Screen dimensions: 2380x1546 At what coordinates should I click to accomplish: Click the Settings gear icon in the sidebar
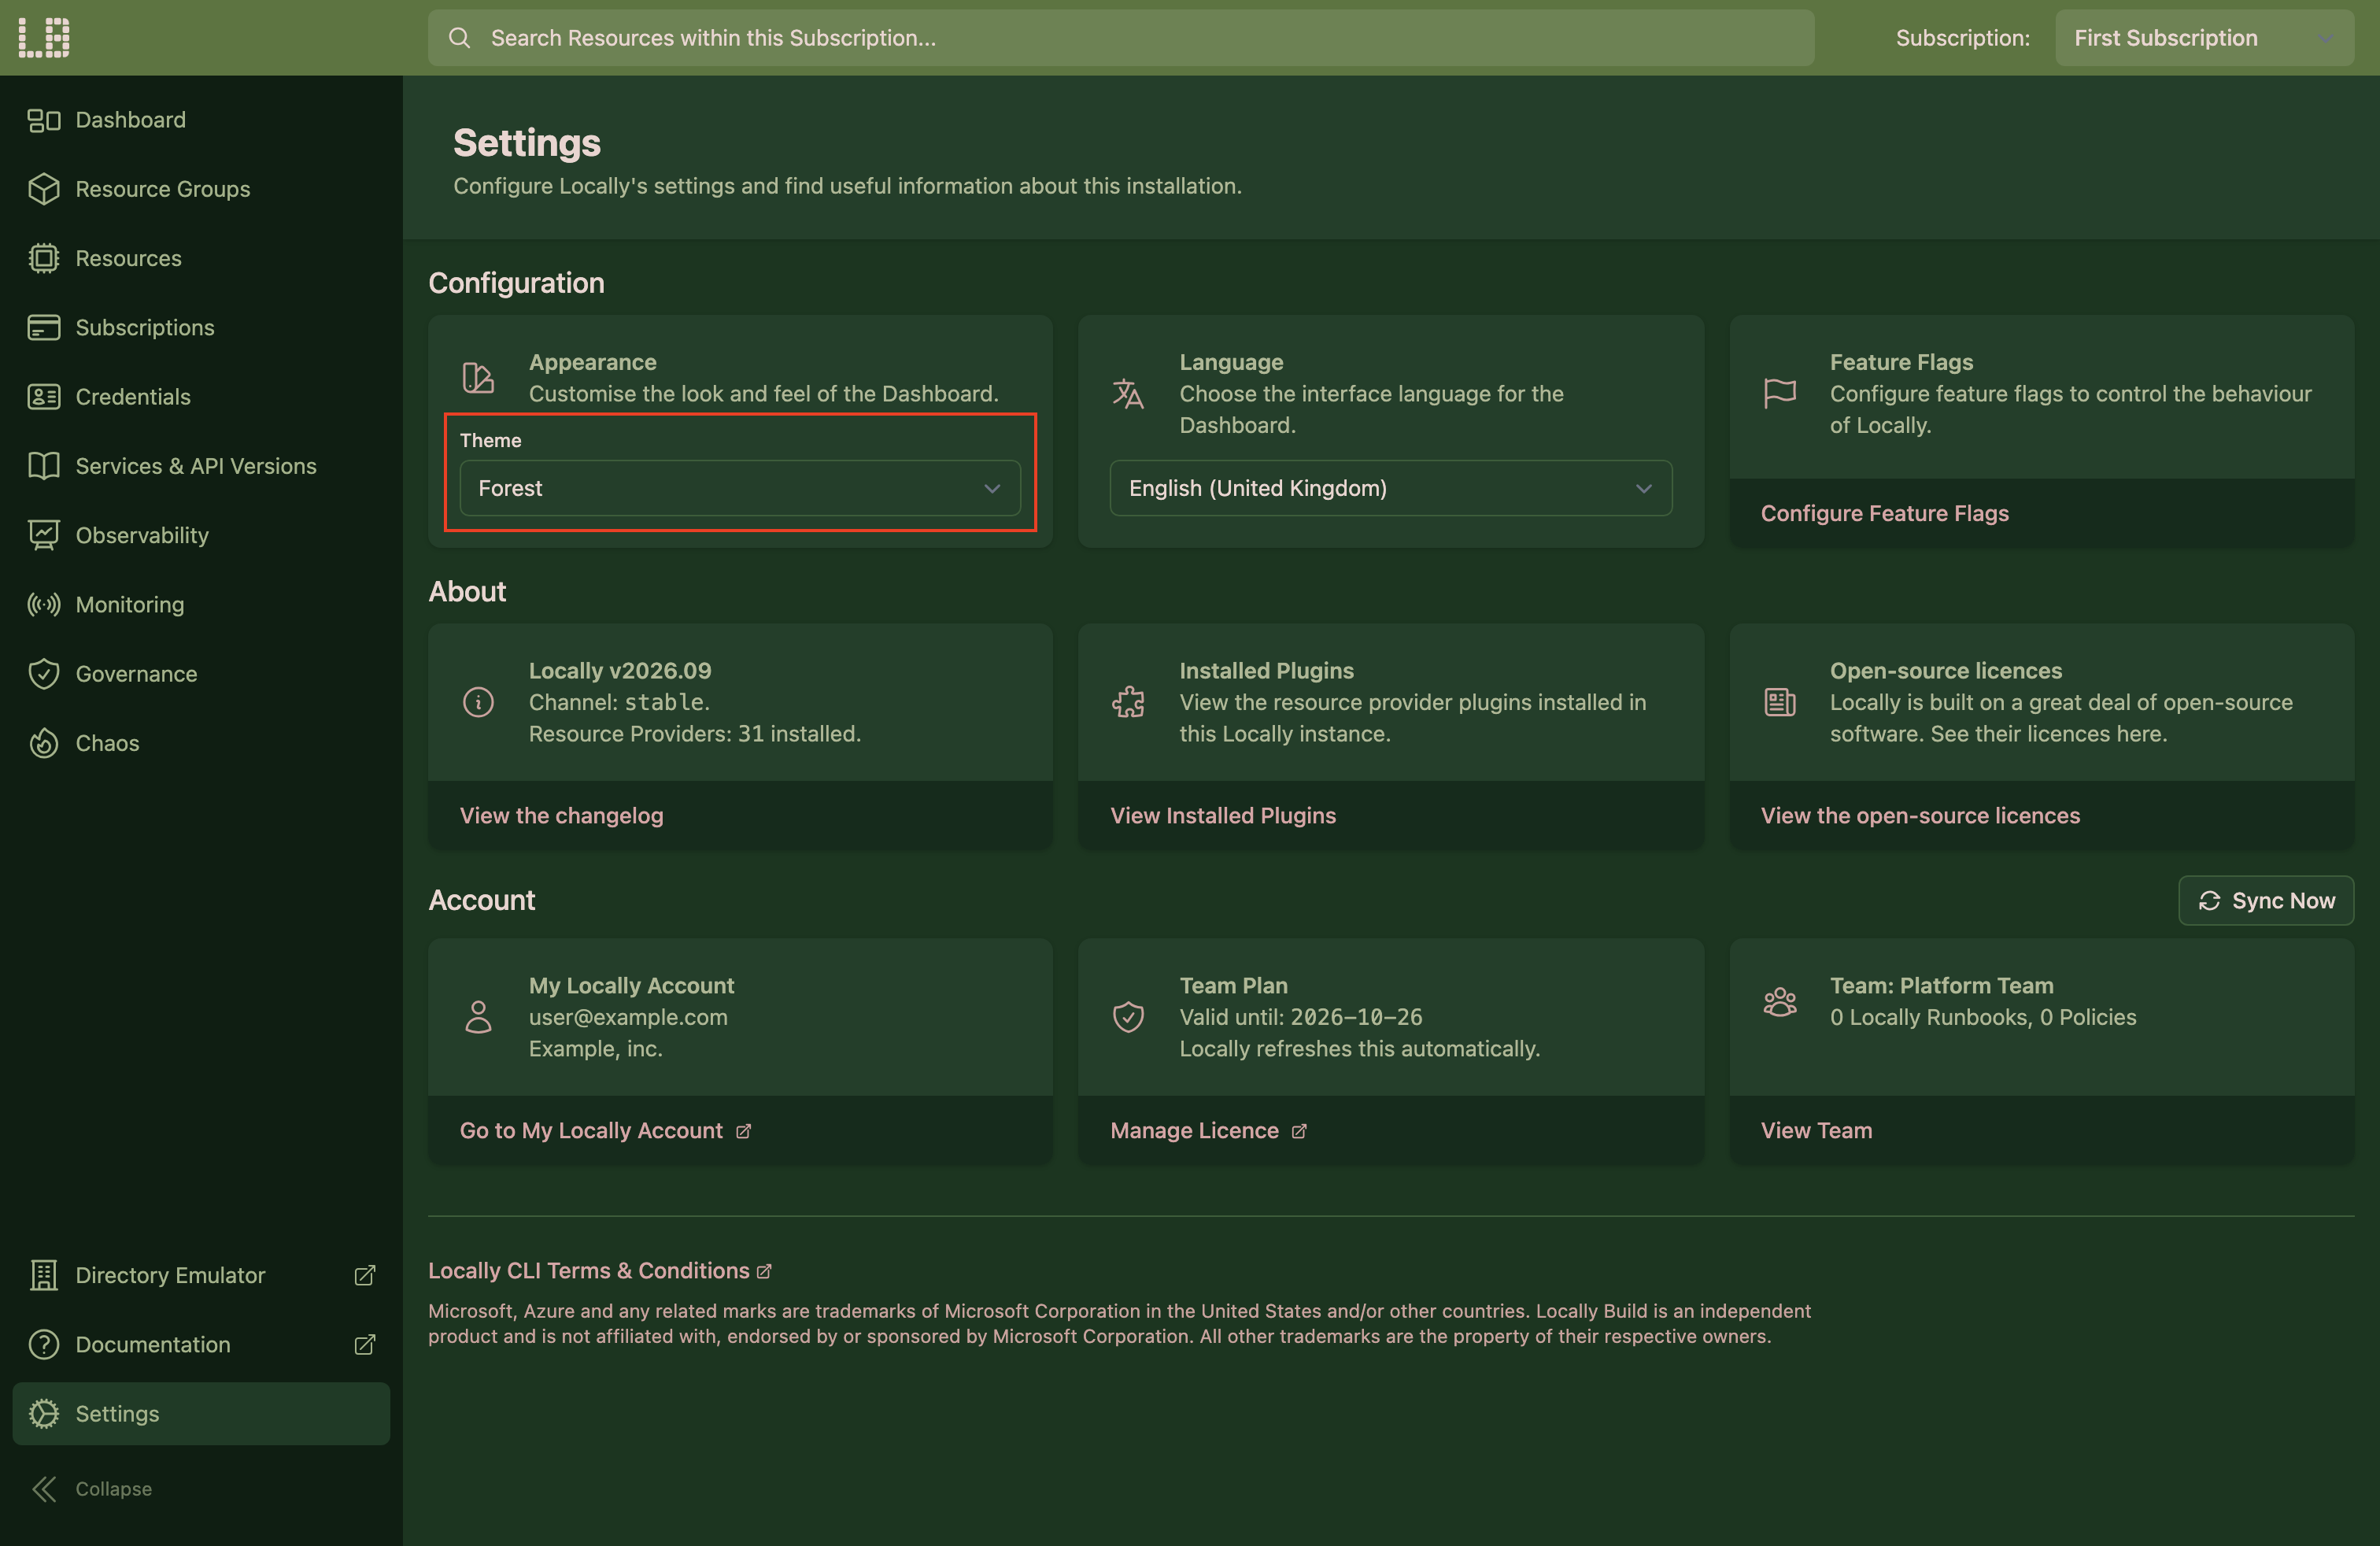[44, 1413]
